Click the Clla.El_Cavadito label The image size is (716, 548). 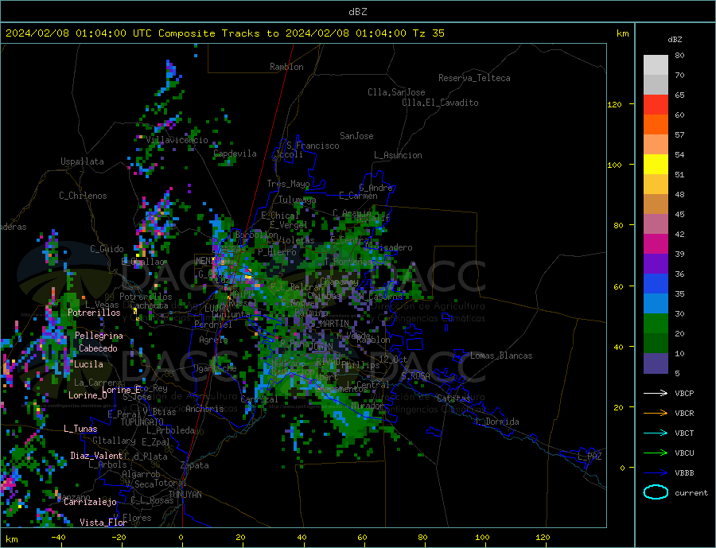[440, 103]
